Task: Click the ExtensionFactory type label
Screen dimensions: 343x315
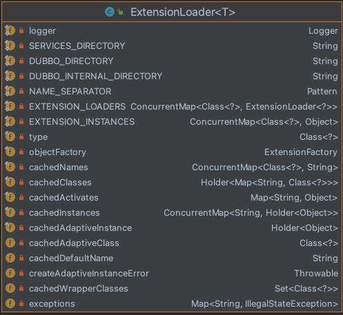Action: (301, 152)
